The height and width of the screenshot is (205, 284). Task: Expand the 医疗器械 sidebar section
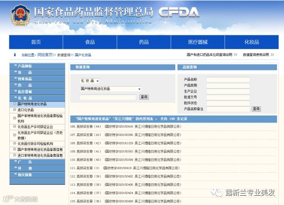tap(37, 92)
